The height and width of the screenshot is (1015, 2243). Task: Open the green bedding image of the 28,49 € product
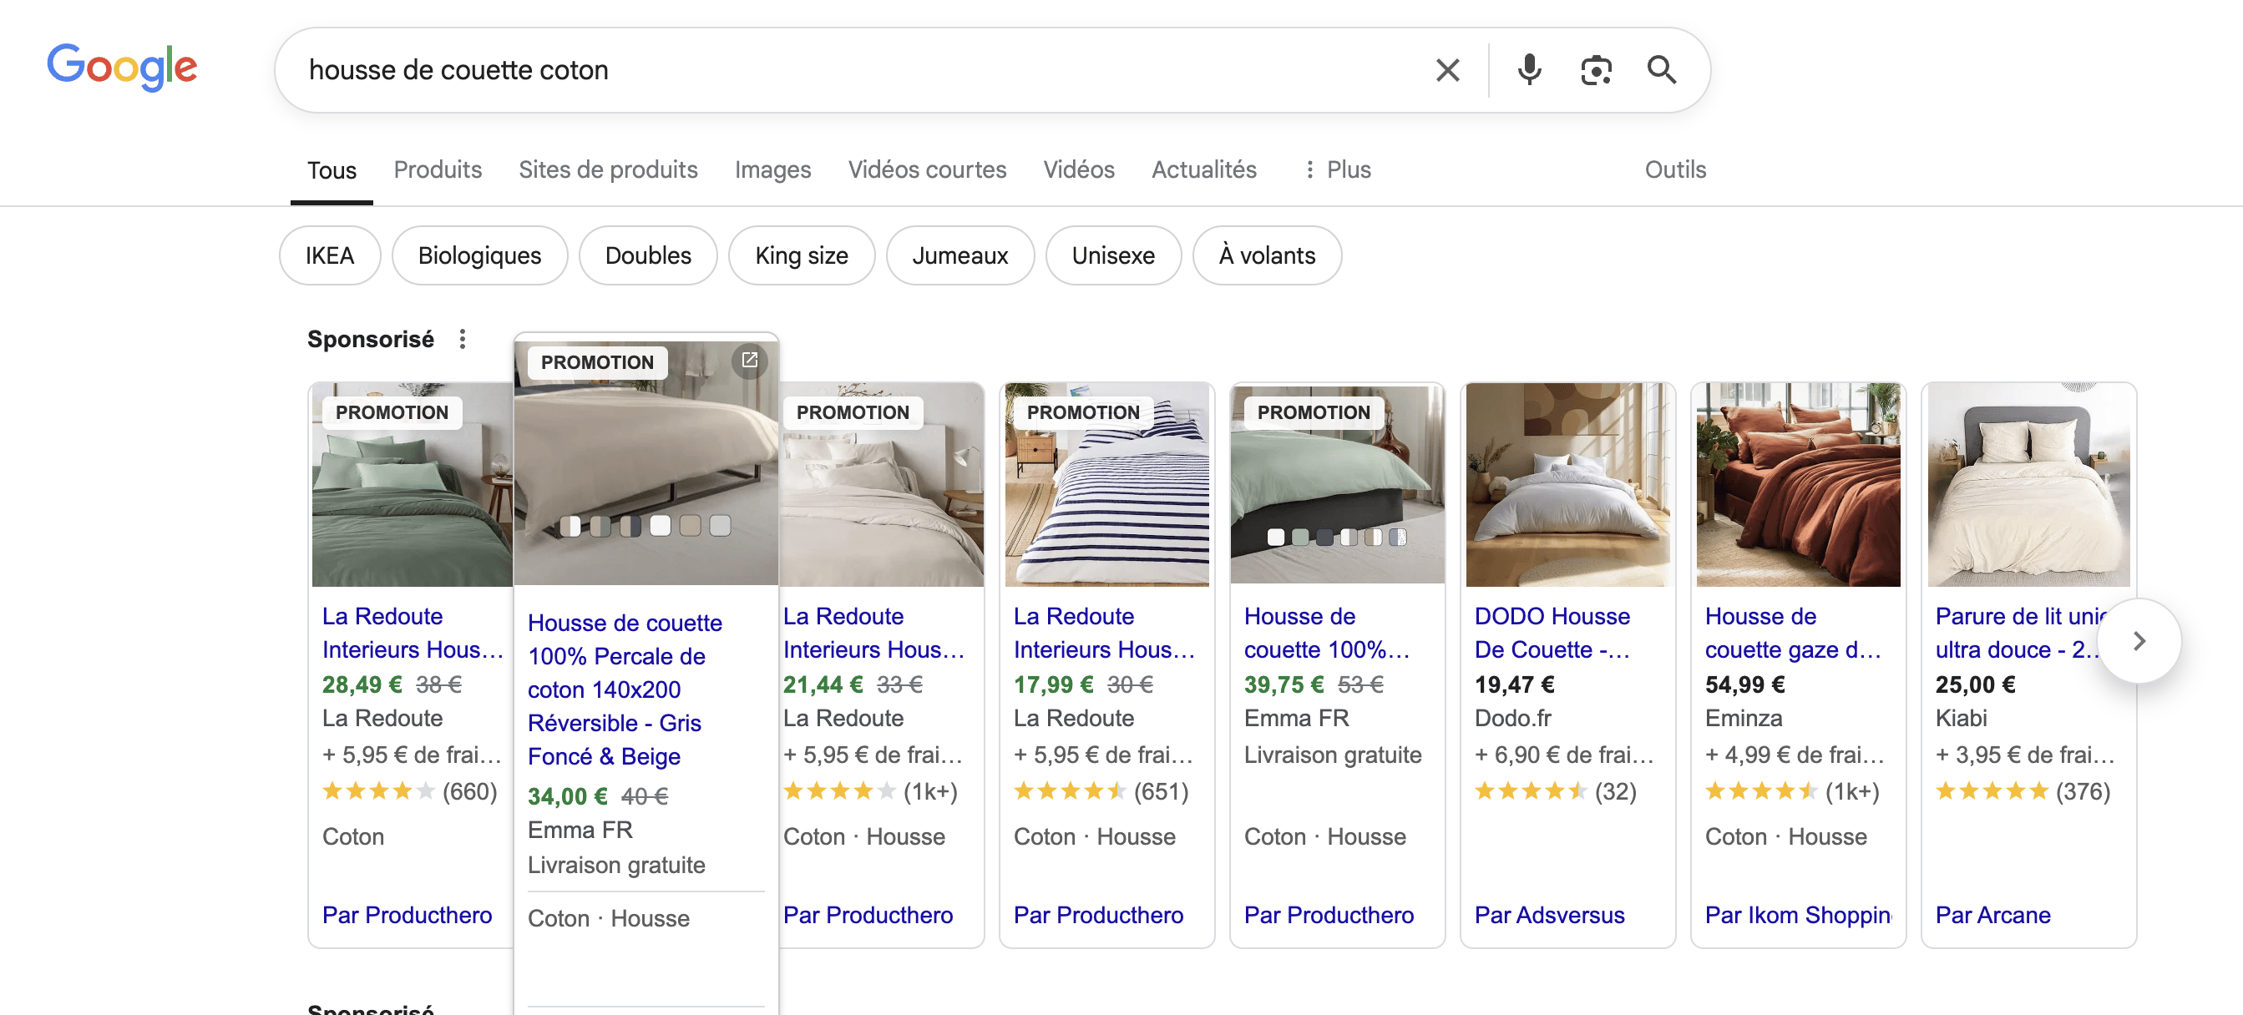click(412, 485)
